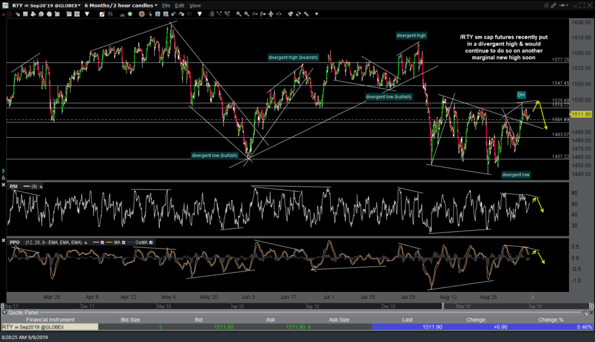Click the left arrow of time scrollbar
Image resolution: width=595 pixels, height=342 pixels.
[x=2, y=306]
